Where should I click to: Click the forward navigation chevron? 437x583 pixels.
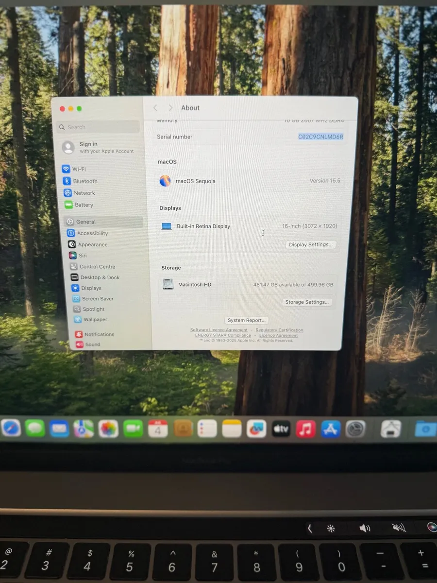pyautogui.click(x=170, y=107)
